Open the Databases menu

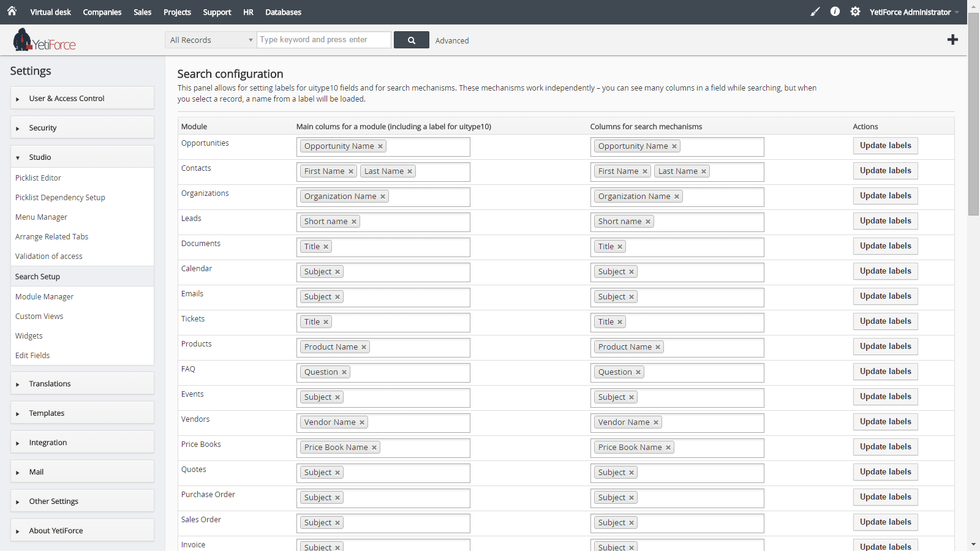click(283, 12)
